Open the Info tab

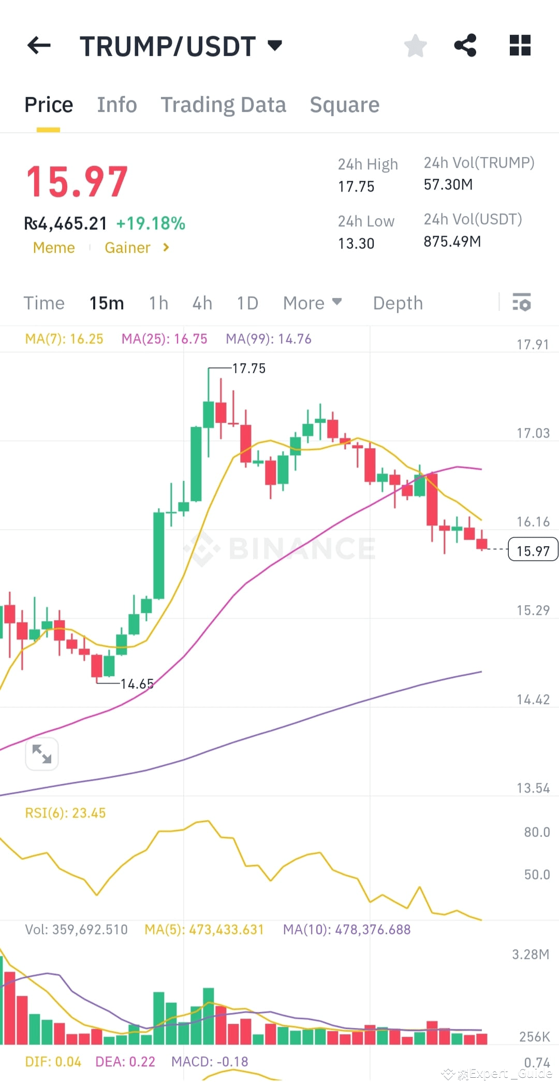point(117,104)
